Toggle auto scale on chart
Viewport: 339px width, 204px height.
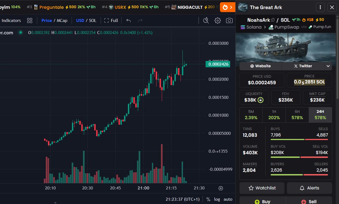[x=228, y=199]
